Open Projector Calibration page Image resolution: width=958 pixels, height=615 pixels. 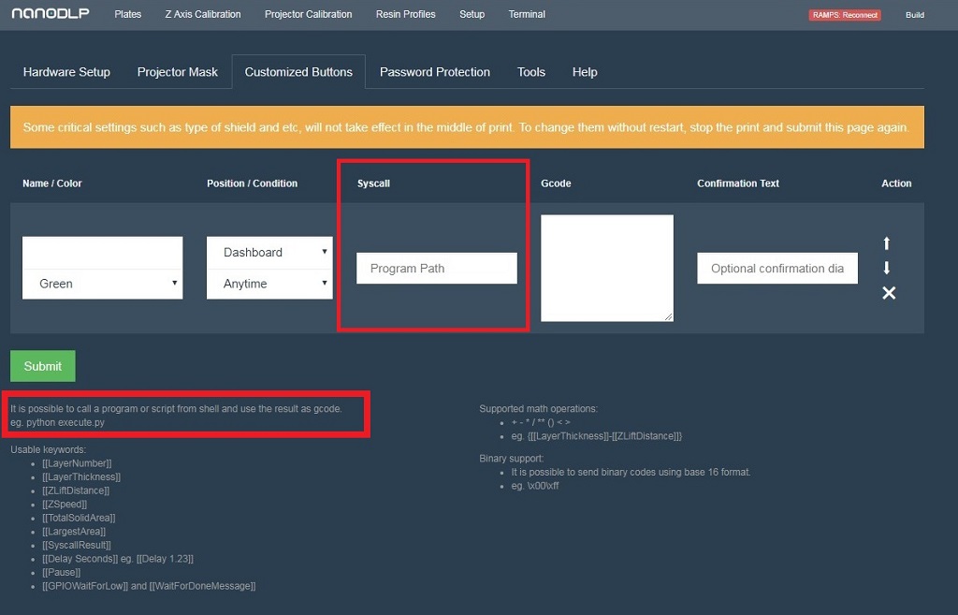click(308, 14)
